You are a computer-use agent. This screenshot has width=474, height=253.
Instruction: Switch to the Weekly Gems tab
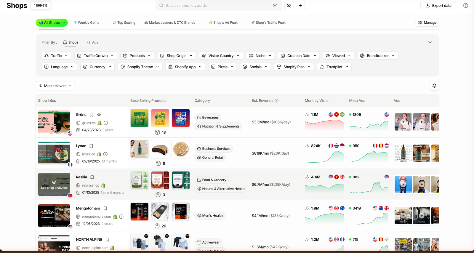pyautogui.click(x=86, y=23)
